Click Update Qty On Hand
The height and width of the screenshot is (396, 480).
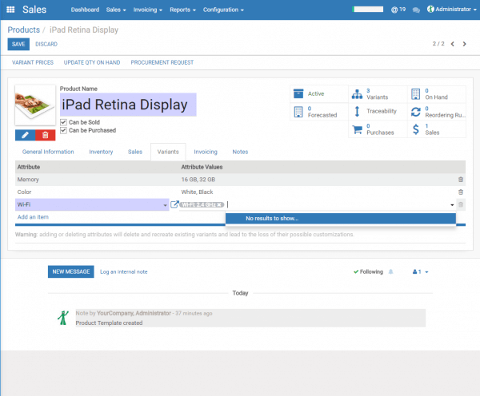pyautogui.click(x=92, y=62)
